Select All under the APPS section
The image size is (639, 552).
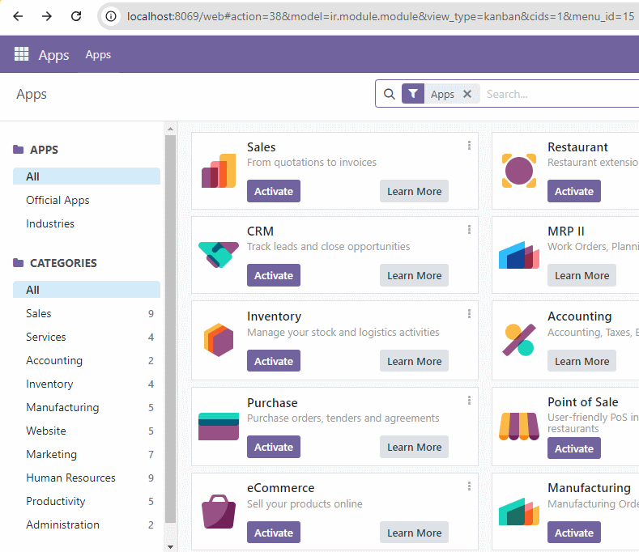[87, 176]
